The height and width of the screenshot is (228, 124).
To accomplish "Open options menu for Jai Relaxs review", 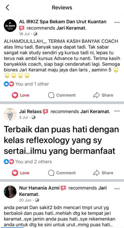I will 117,111.
